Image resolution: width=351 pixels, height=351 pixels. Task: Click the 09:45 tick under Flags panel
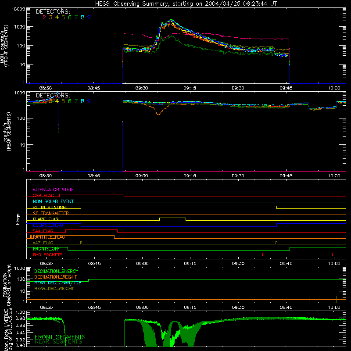tap(286, 264)
